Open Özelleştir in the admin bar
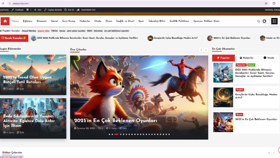The width and height of the screenshot is (280, 158). tap(18, 10)
